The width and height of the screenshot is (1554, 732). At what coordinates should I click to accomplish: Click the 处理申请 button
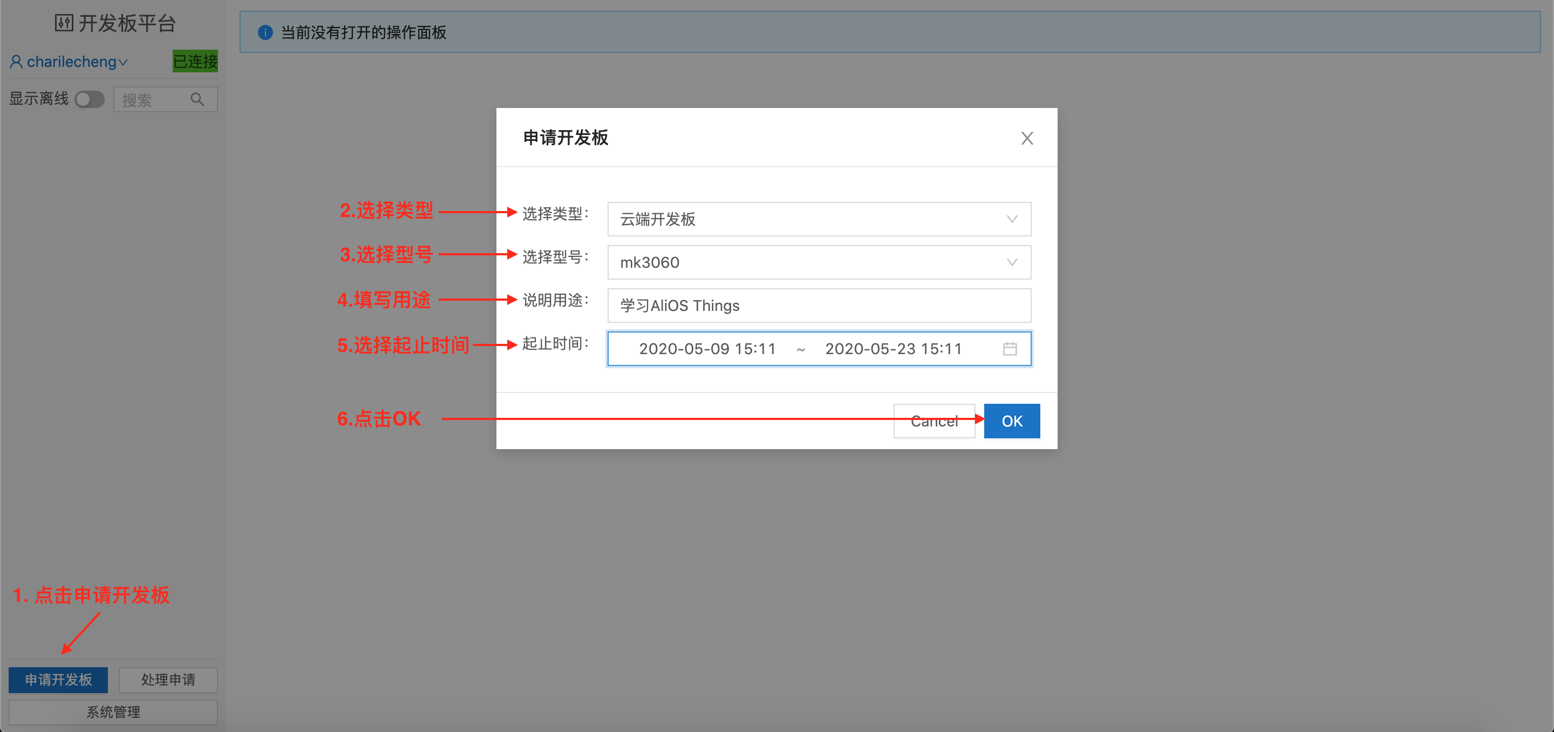click(x=168, y=680)
